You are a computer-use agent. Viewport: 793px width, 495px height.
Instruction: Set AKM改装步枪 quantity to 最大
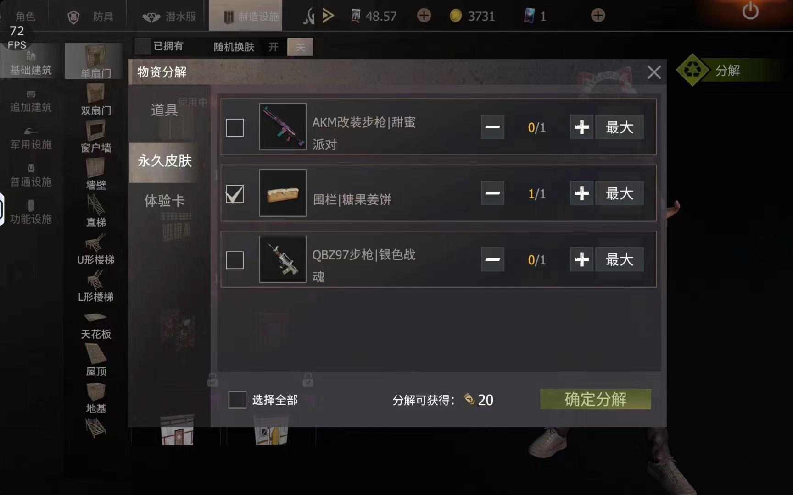620,127
